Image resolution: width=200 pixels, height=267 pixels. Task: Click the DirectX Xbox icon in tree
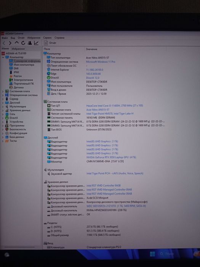(x=7, y=118)
